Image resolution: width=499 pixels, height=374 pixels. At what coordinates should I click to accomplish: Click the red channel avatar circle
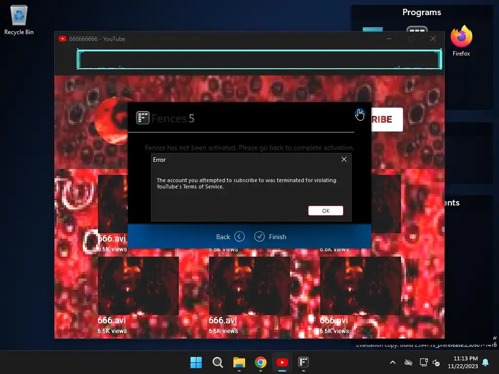coord(112,120)
